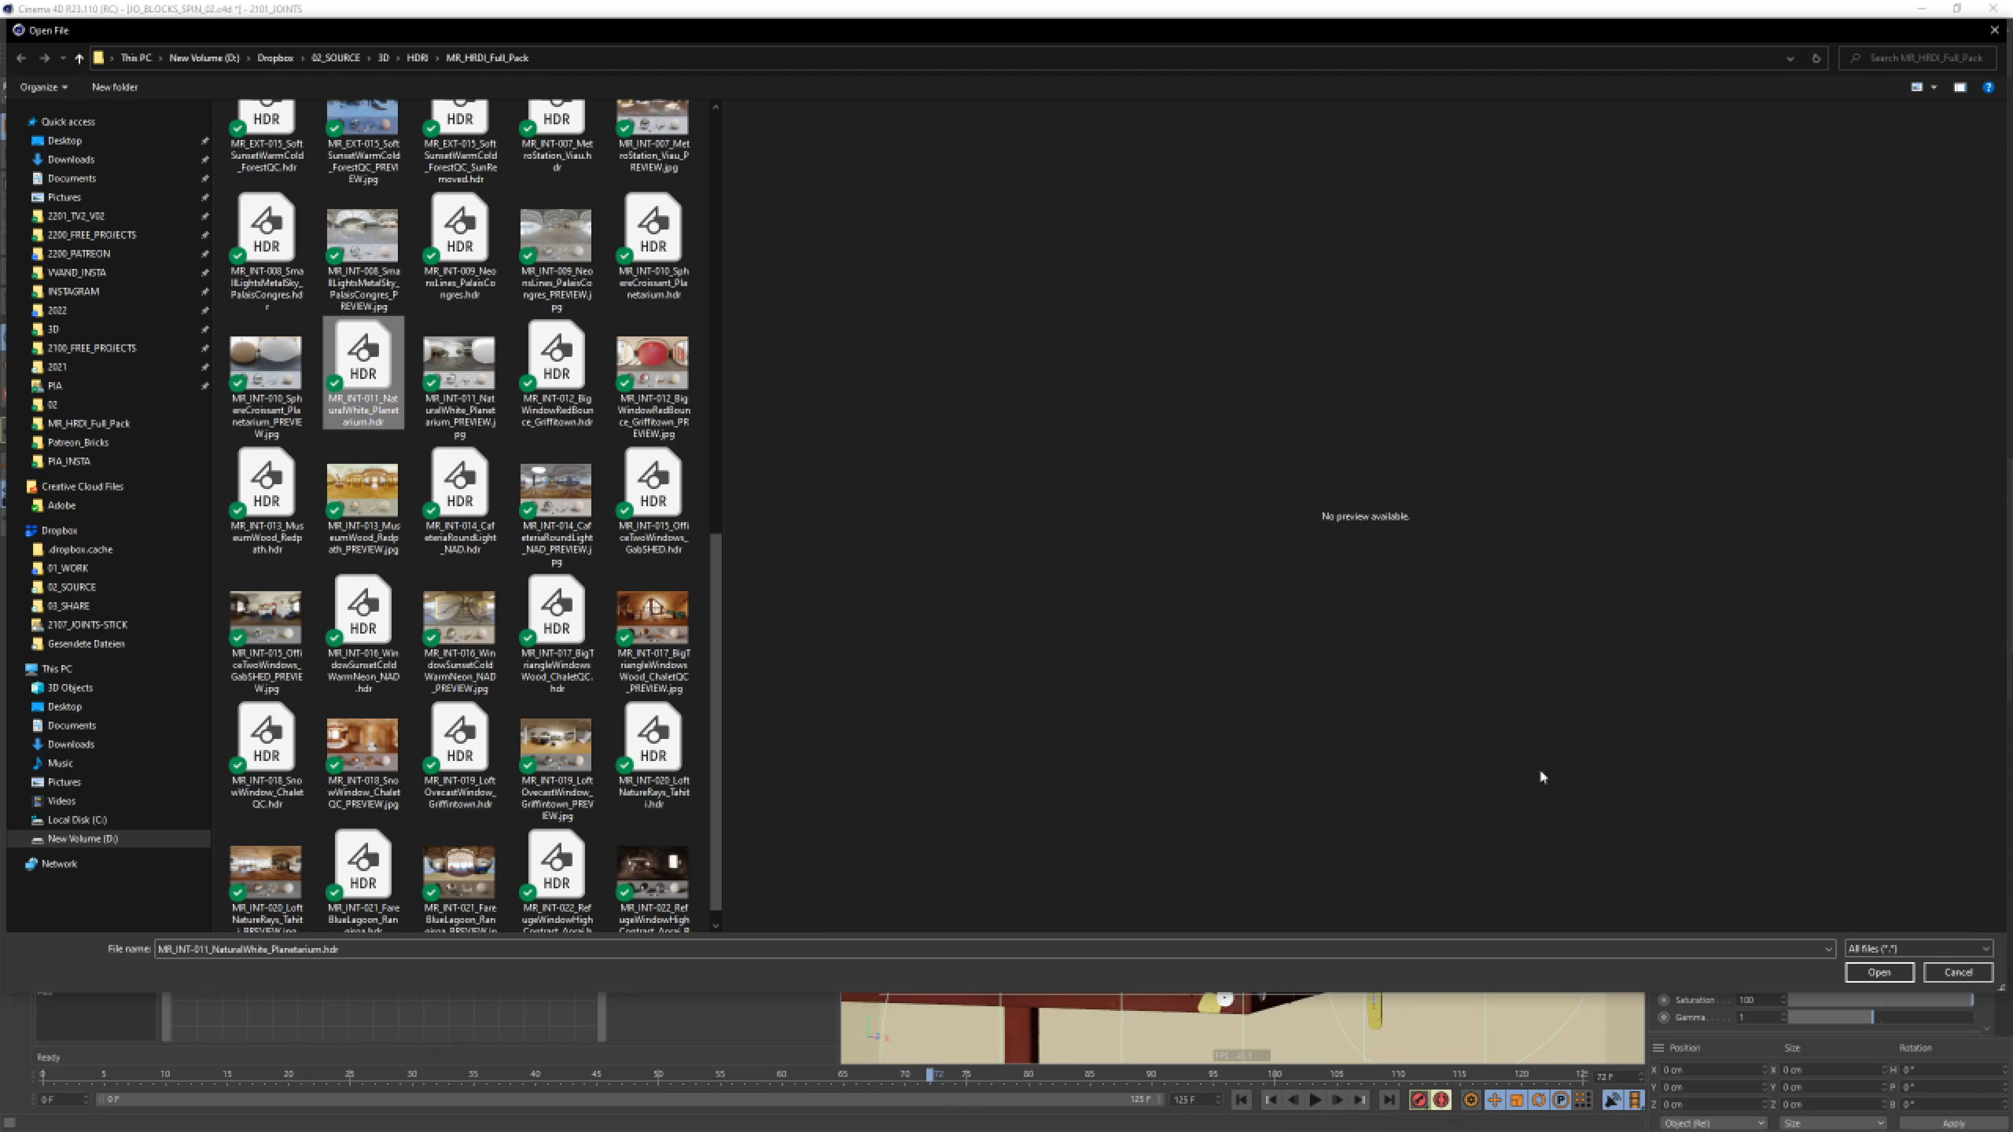2013x1132 pixels.
Task: Toggle the Position key recording icon
Action: [x=1494, y=1100]
